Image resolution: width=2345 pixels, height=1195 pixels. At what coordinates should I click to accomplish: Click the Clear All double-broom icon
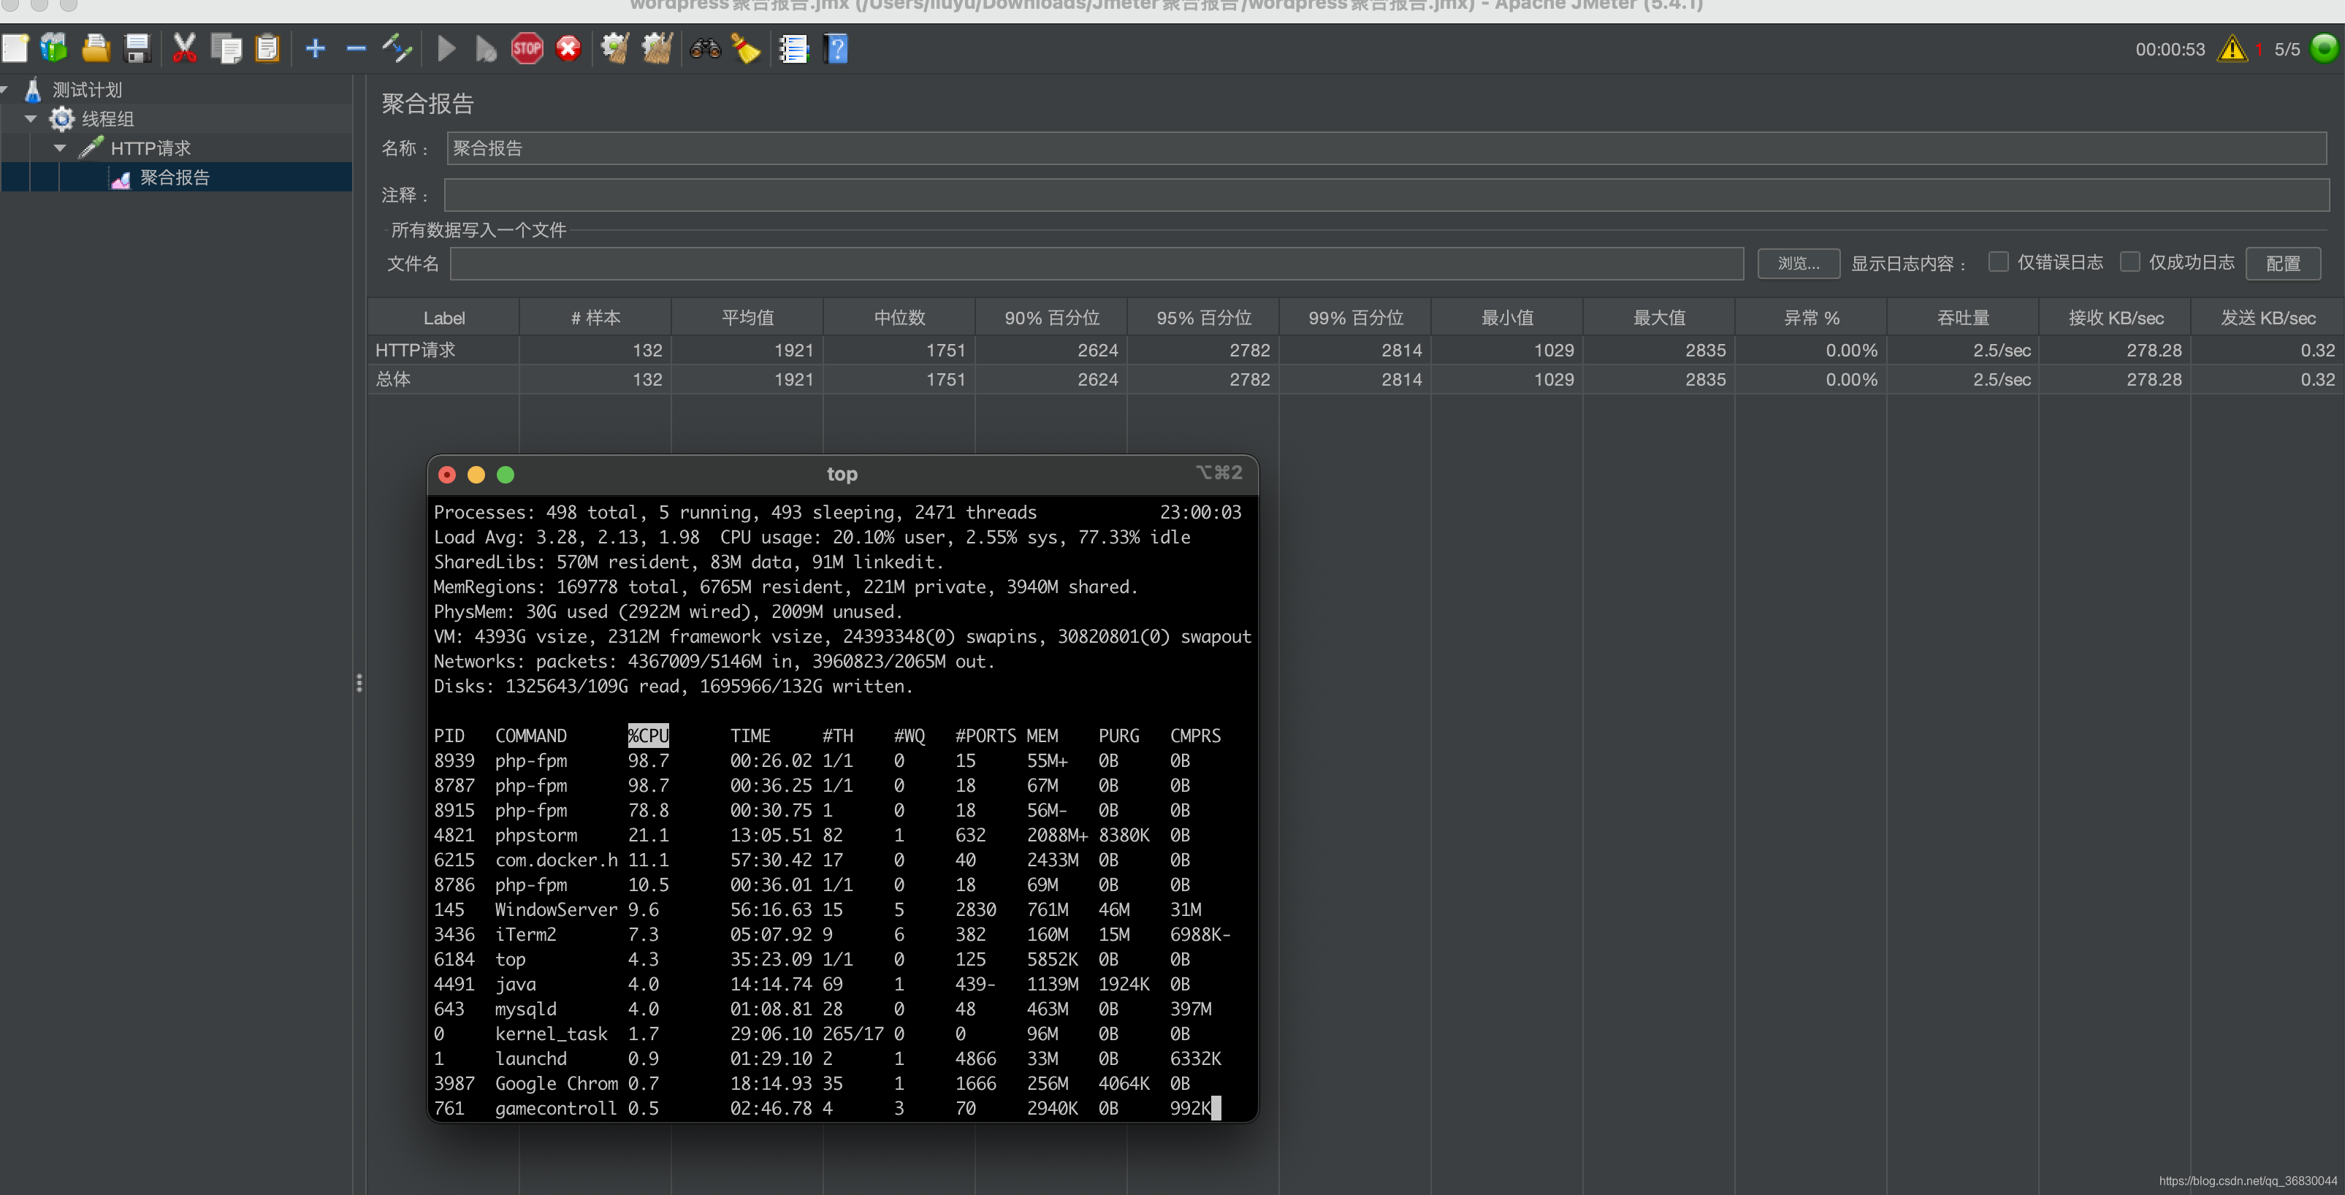(x=656, y=48)
